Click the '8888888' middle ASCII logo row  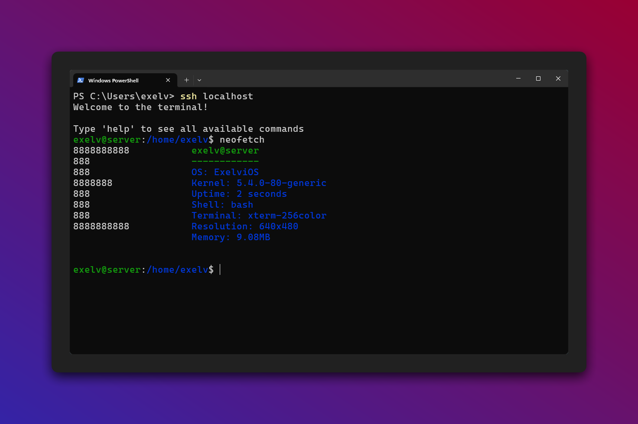pyautogui.click(x=93, y=183)
